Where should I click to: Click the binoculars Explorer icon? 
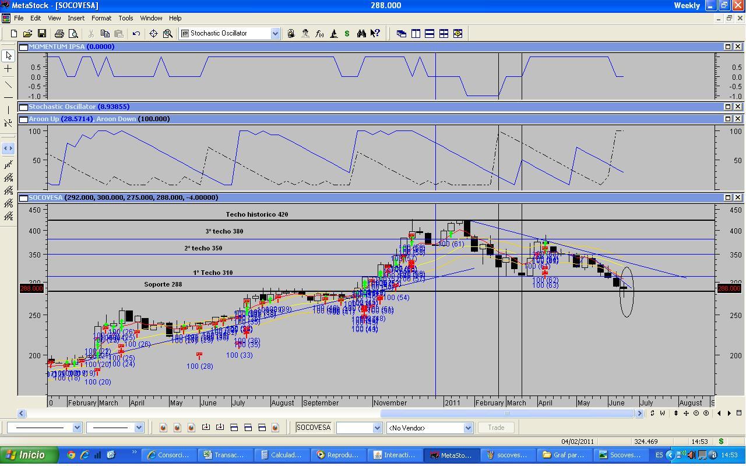[361, 34]
